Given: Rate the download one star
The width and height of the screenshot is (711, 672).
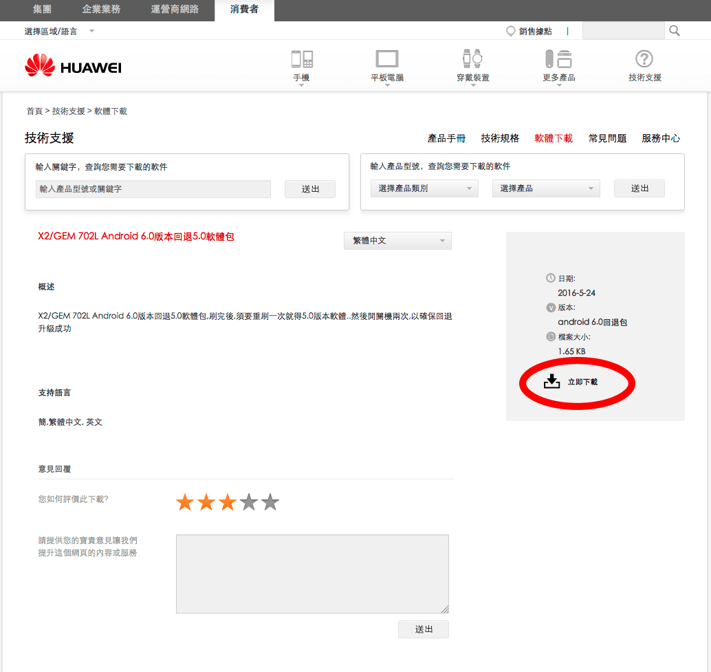Looking at the screenshot, I should [x=185, y=502].
